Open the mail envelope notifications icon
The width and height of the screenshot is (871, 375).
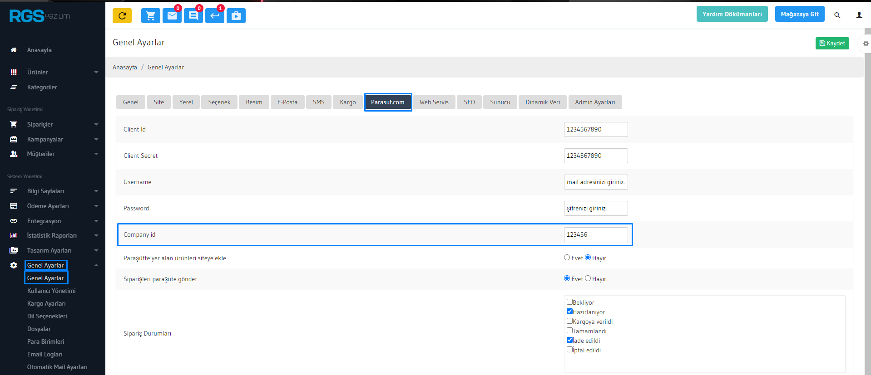point(172,16)
